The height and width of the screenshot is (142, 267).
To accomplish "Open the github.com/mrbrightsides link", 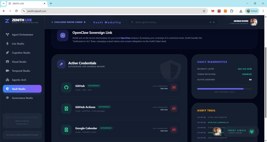I will click(x=22, y=135).
